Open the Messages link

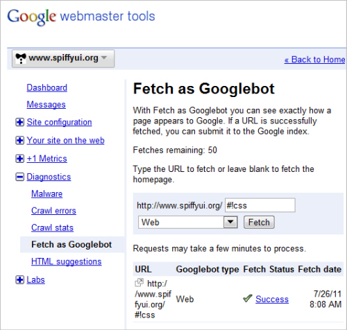point(46,105)
